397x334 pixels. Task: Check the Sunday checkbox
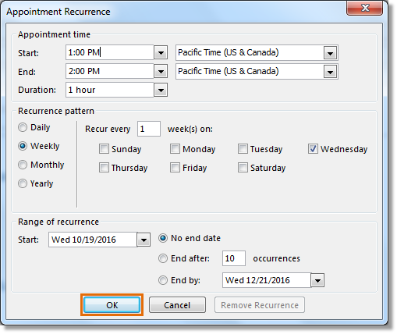point(104,149)
